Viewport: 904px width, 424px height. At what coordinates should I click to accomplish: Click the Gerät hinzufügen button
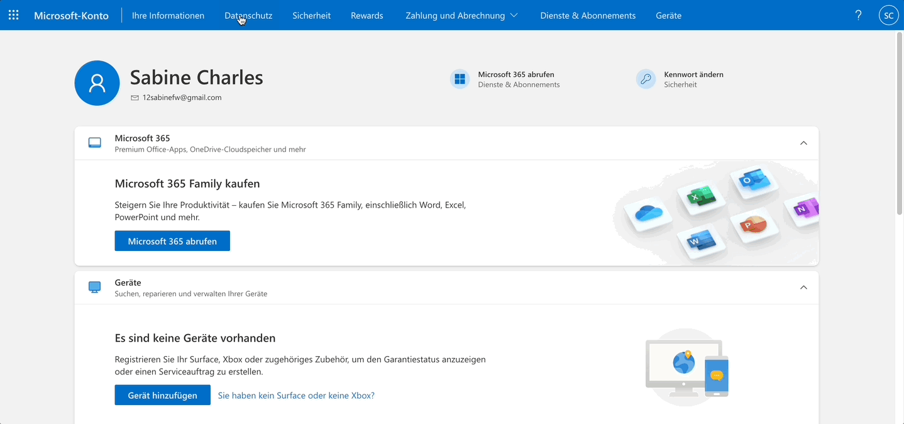click(162, 395)
